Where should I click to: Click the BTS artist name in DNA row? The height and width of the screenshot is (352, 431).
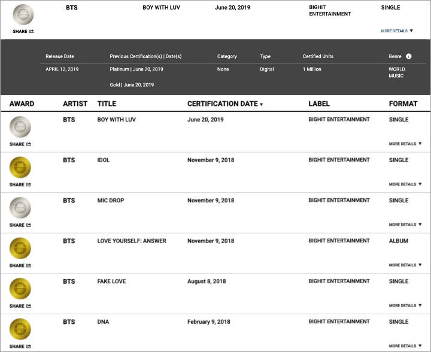69,321
